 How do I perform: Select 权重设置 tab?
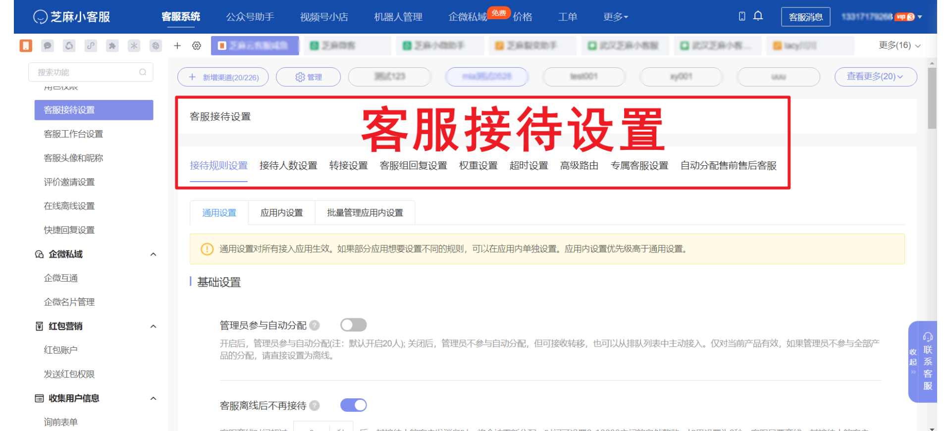tap(478, 165)
